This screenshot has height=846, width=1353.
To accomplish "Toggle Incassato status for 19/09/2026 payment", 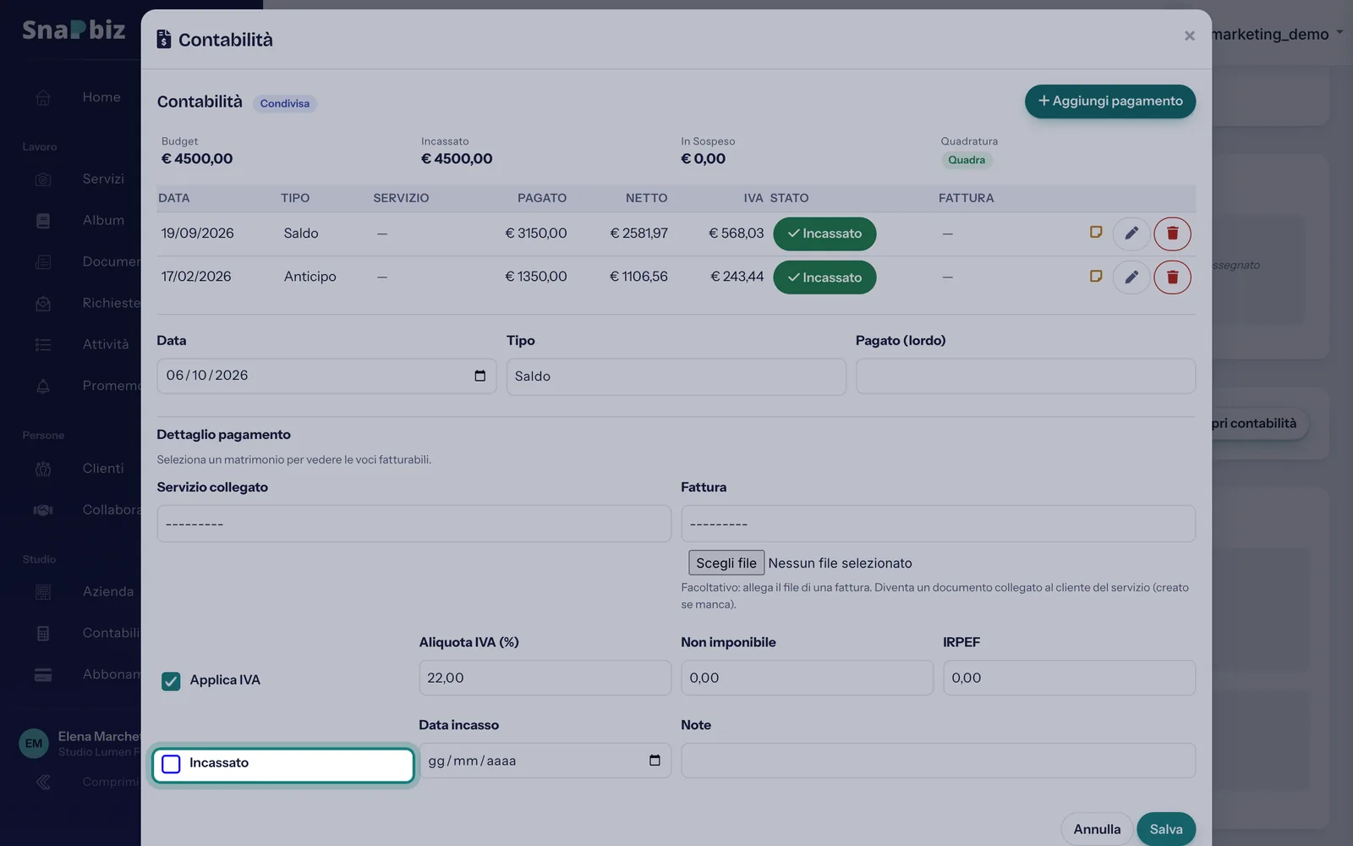I will pos(824,233).
